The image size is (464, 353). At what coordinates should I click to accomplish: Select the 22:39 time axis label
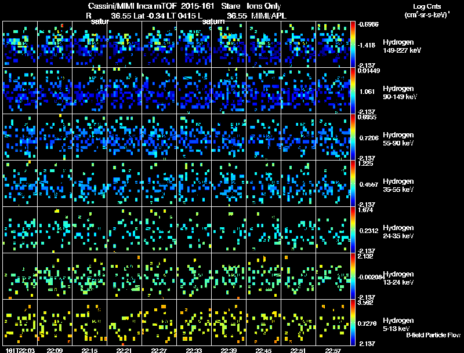coord(229,350)
